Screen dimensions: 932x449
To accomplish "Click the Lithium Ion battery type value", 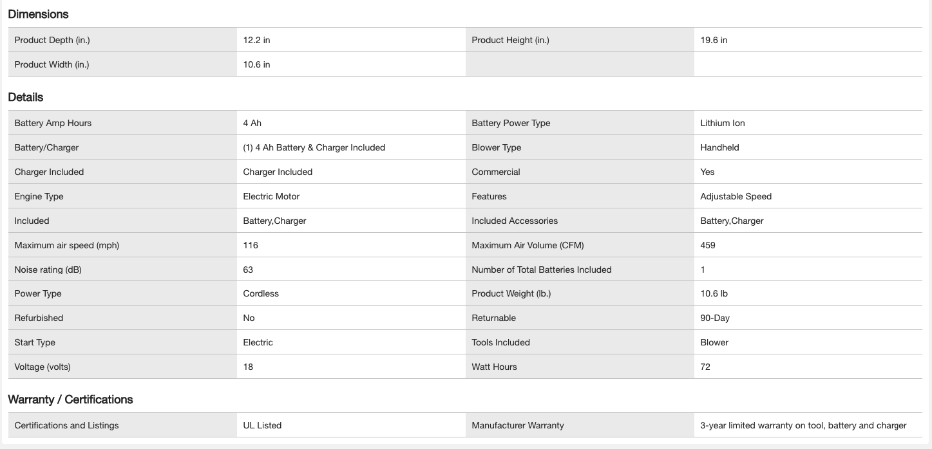I will click(x=722, y=123).
